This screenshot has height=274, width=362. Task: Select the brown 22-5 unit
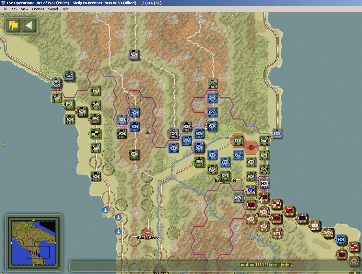(x=315, y=225)
